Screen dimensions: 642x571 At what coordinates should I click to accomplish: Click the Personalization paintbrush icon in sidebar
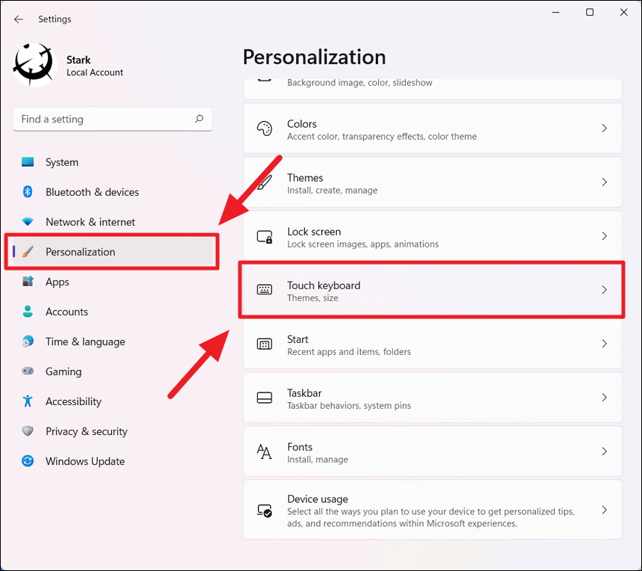click(28, 252)
